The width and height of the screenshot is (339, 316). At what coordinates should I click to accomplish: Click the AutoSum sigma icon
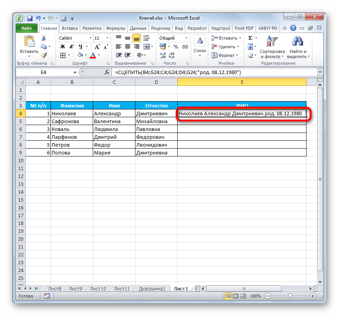[250, 38]
